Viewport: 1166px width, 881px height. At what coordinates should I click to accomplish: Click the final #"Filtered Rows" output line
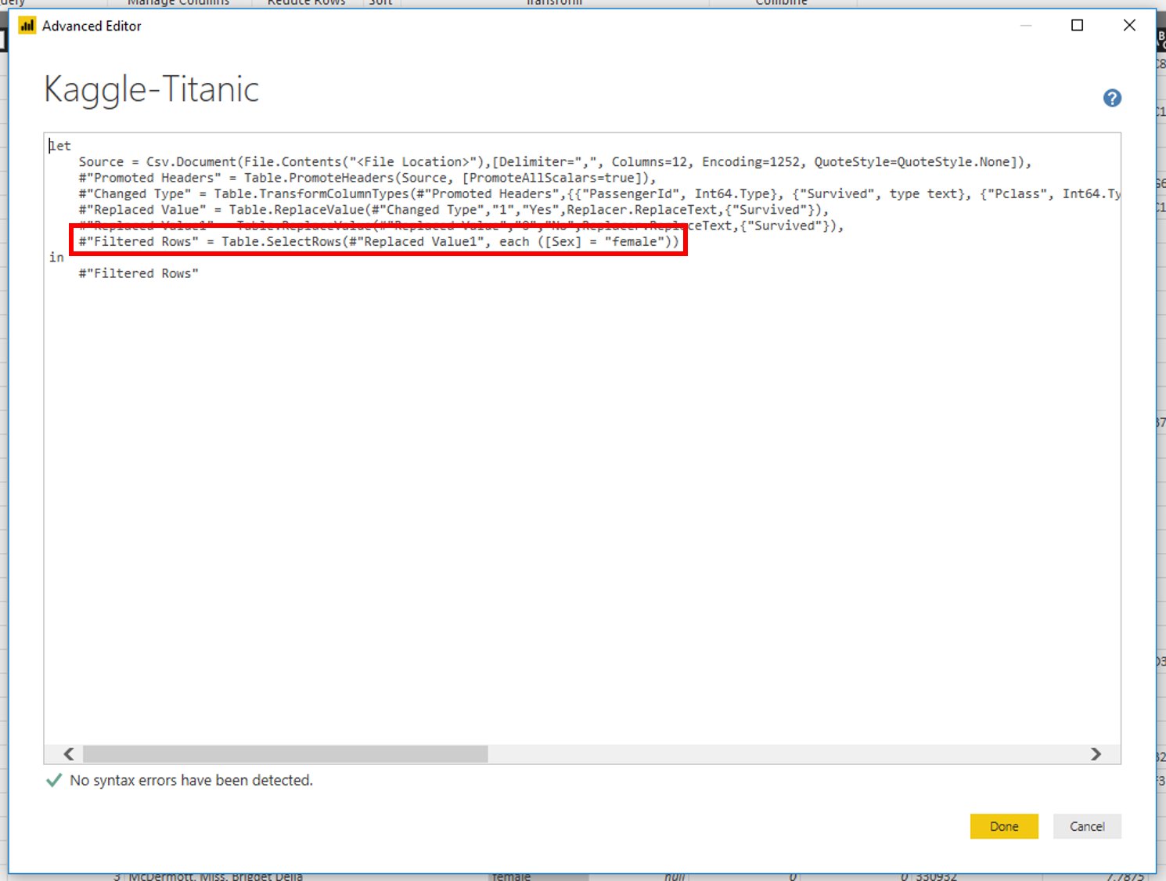pyautogui.click(x=139, y=273)
